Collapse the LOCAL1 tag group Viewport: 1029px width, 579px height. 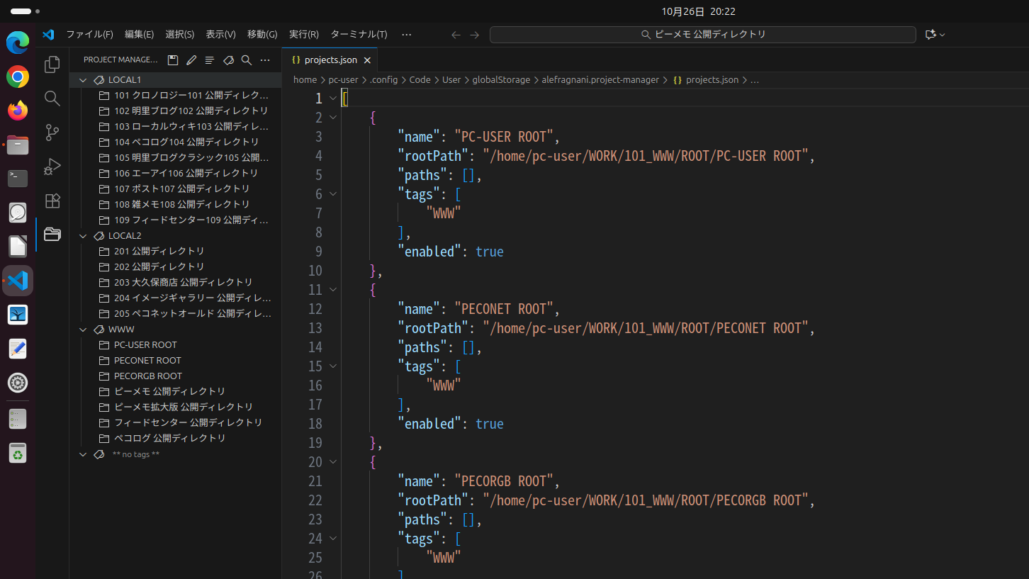click(83, 80)
